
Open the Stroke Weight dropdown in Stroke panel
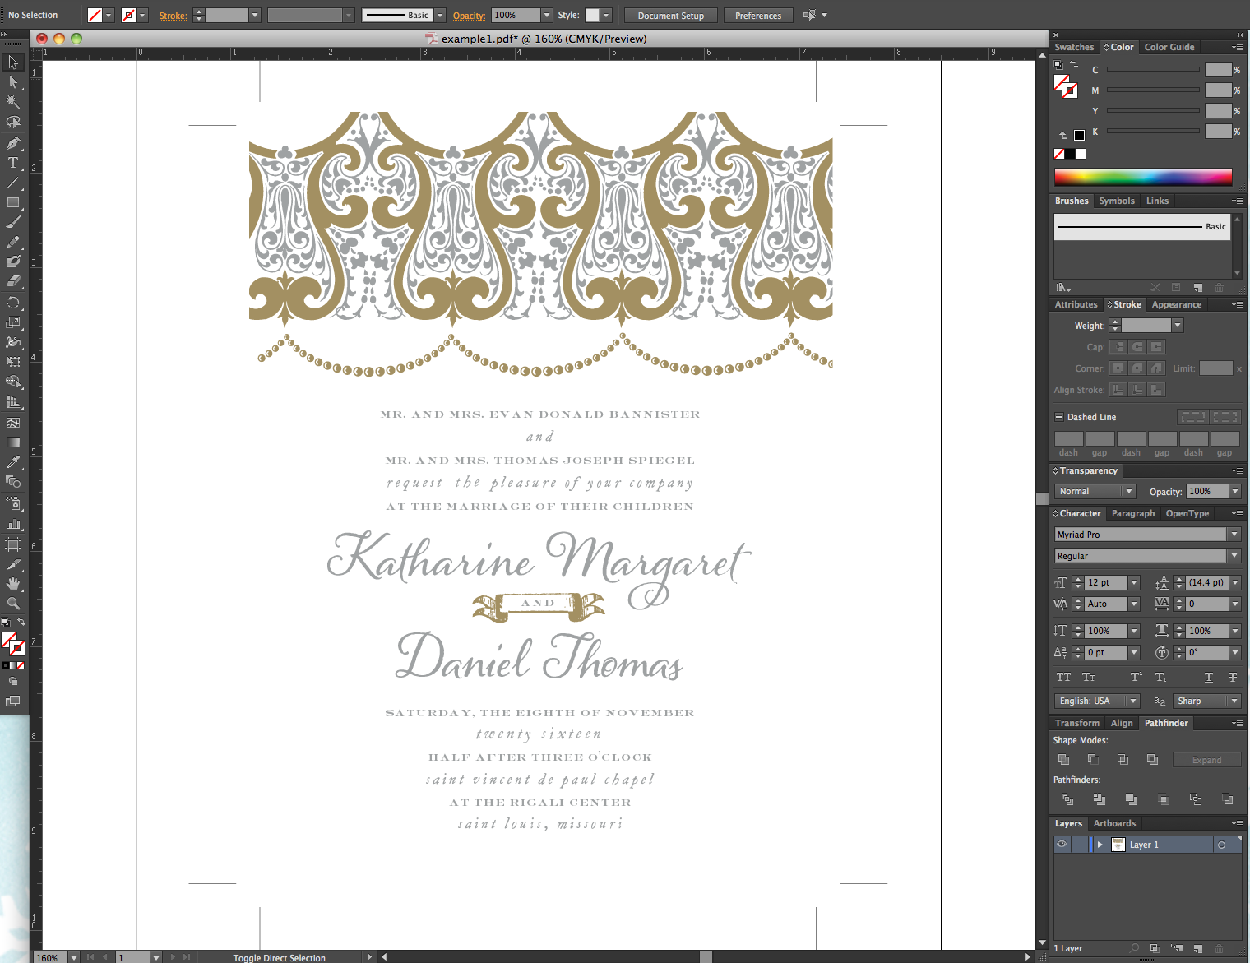(1178, 326)
